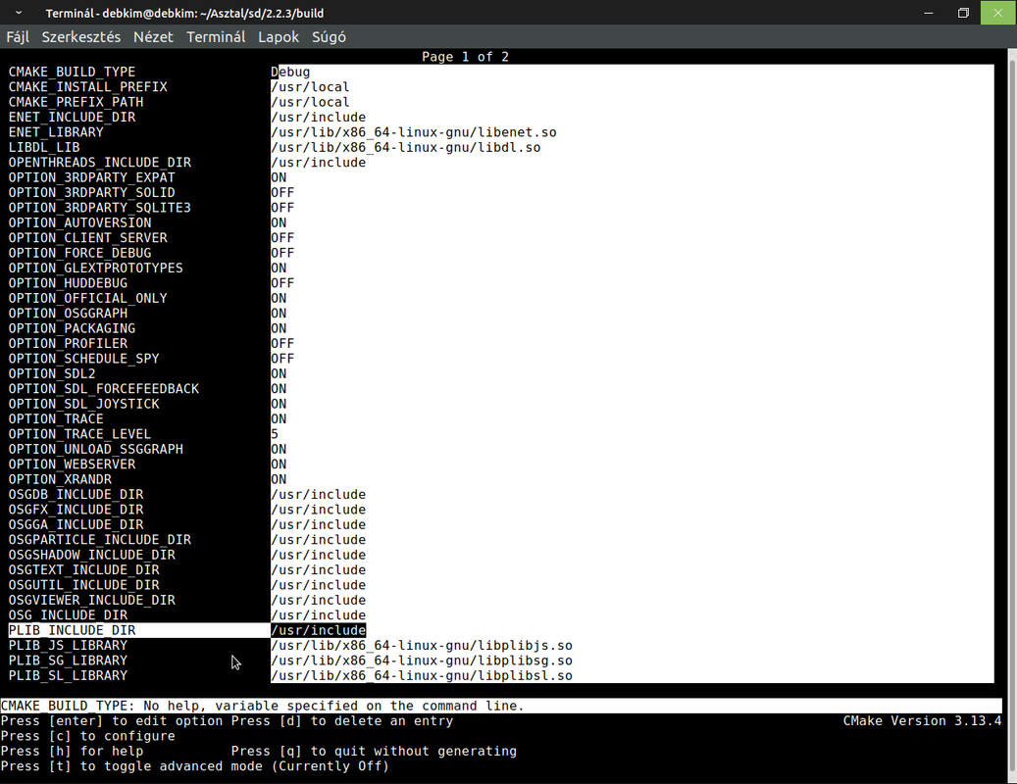This screenshot has height=784, width=1017.
Task: Select OSGGA_INCLUDE_DIR variable
Action: [x=76, y=525]
